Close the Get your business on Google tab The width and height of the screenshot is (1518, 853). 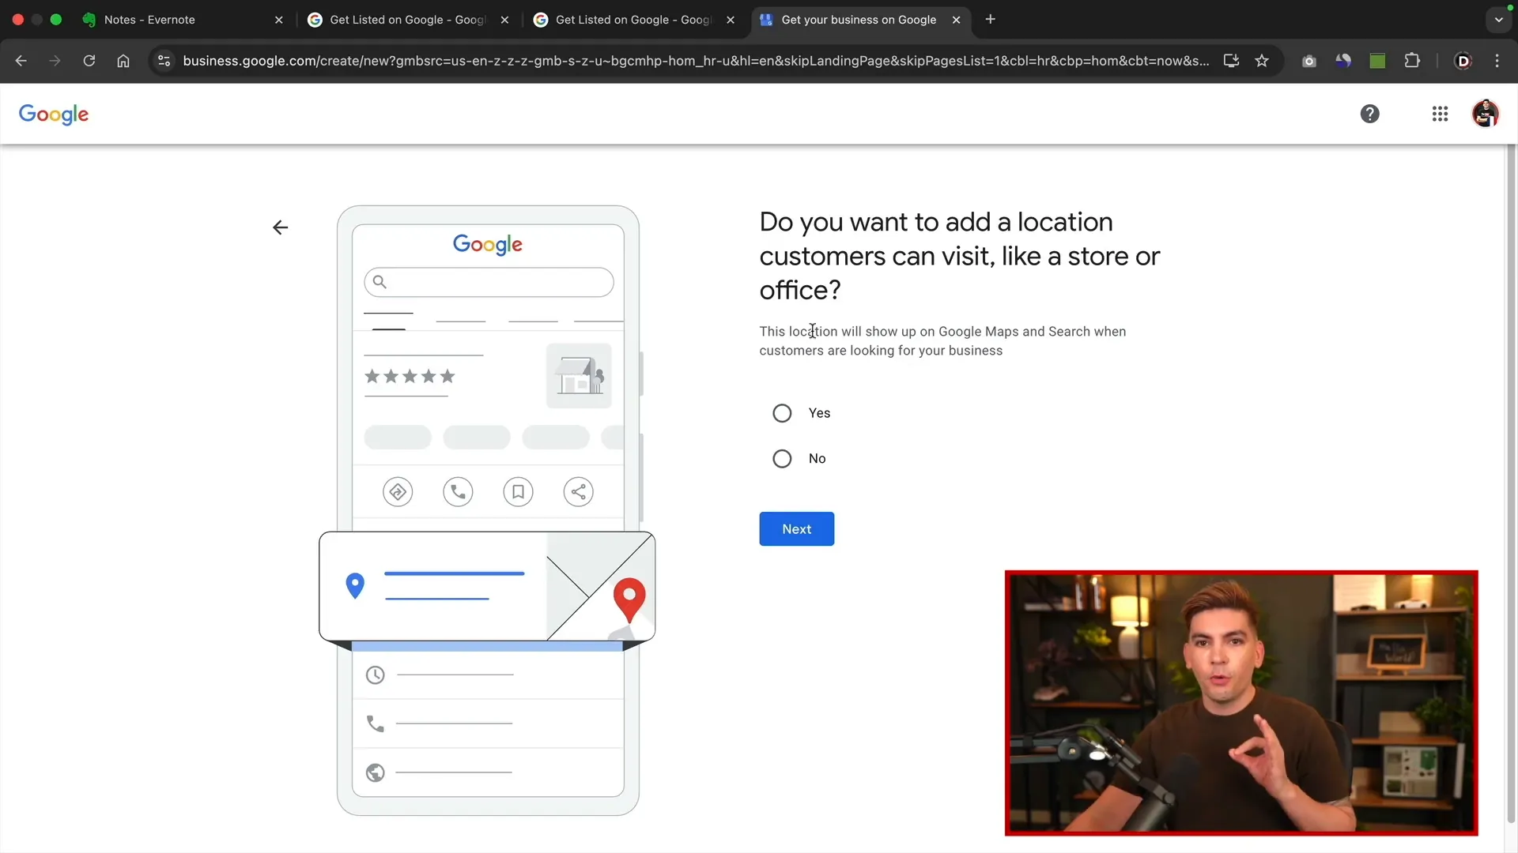click(956, 20)
